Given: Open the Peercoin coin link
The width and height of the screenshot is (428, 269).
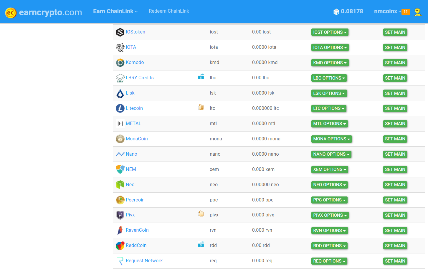Looking at the screenshot, I should coord(135,200).
